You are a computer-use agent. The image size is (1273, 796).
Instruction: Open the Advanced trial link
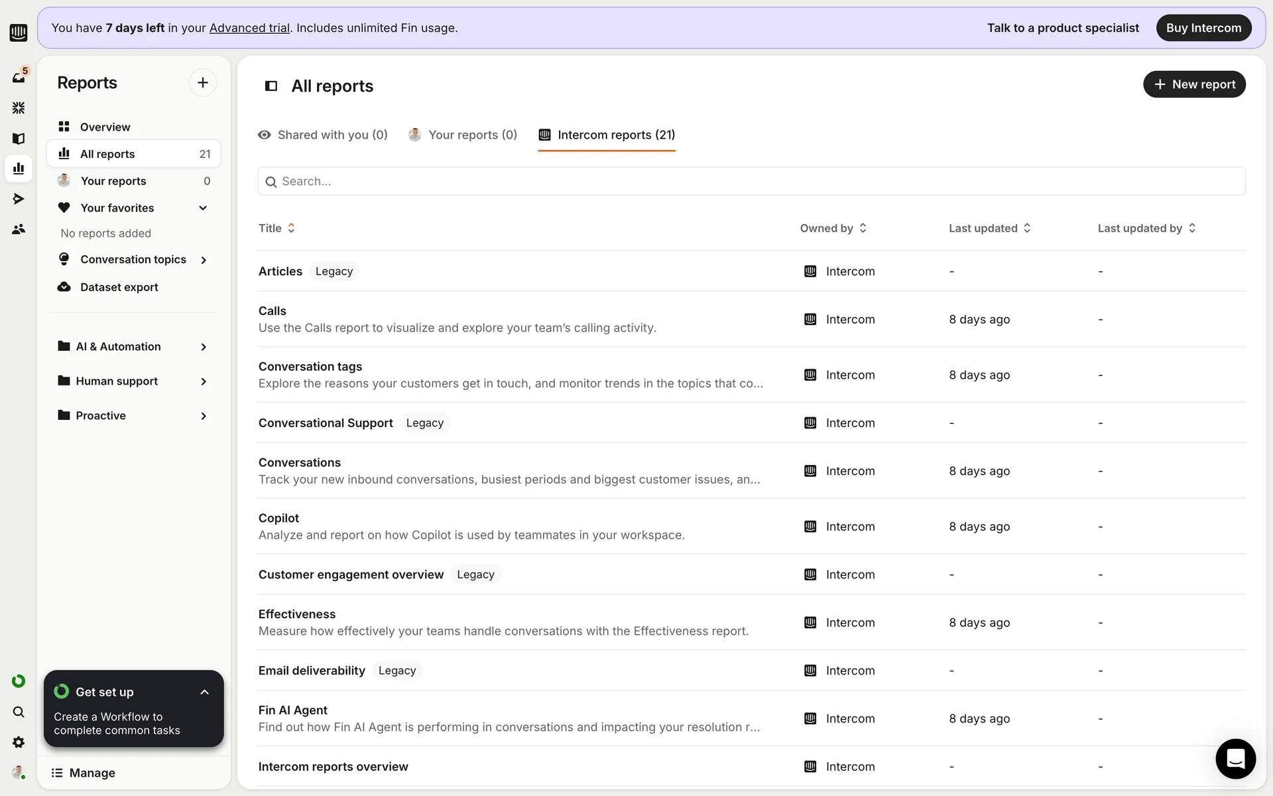pyautogui.click(x=249, y=28)
